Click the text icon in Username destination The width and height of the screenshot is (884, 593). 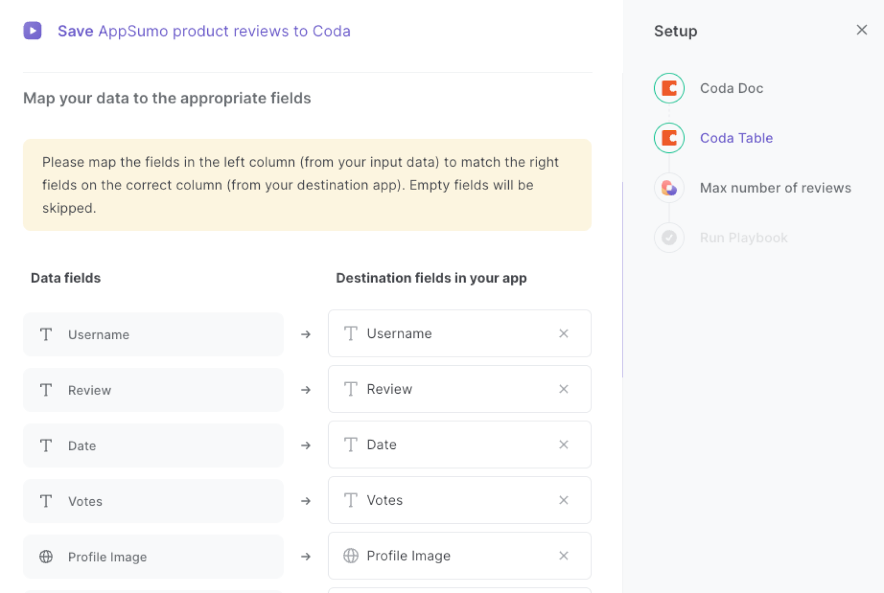(350, 333)
